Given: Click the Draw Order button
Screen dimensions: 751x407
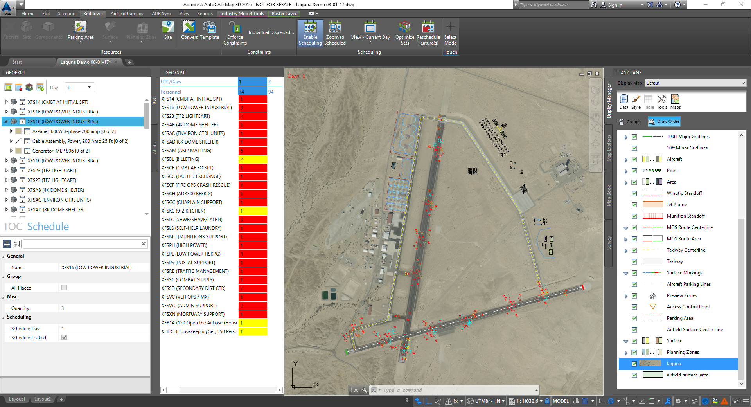Looking at the screenshot, I should 664,122.
